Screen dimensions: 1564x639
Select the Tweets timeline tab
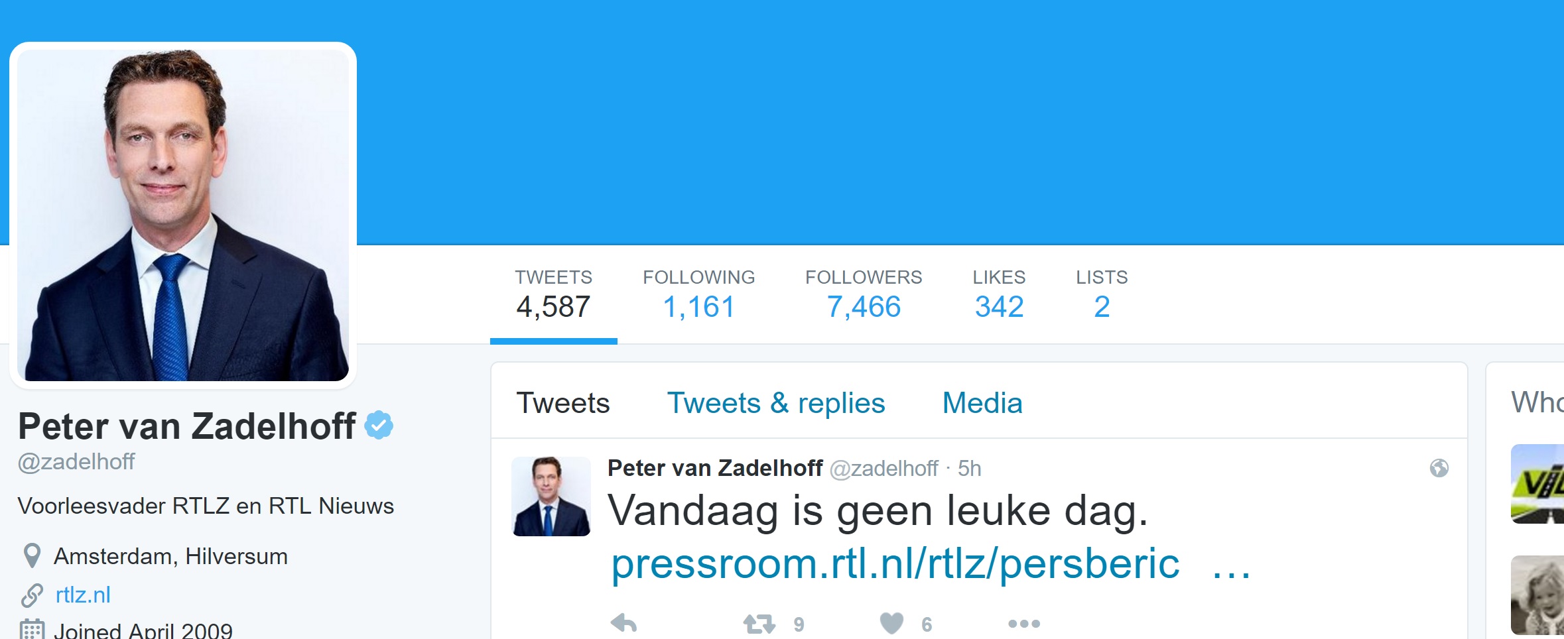coord(563,403)
